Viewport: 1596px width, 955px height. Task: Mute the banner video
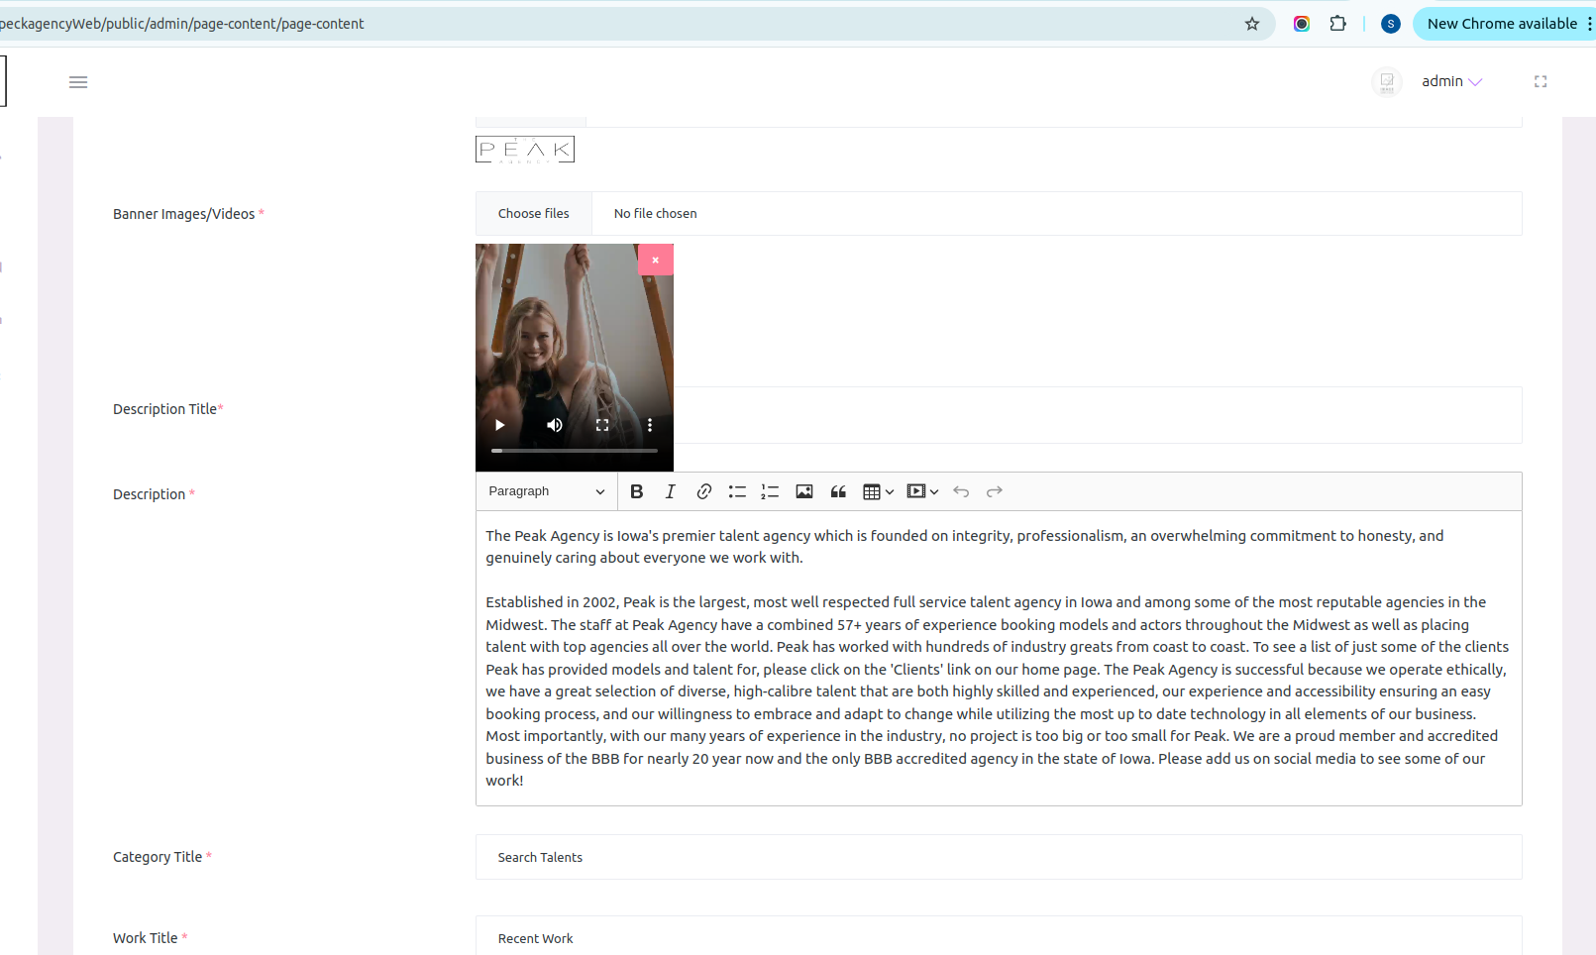(x=555, y=425)
